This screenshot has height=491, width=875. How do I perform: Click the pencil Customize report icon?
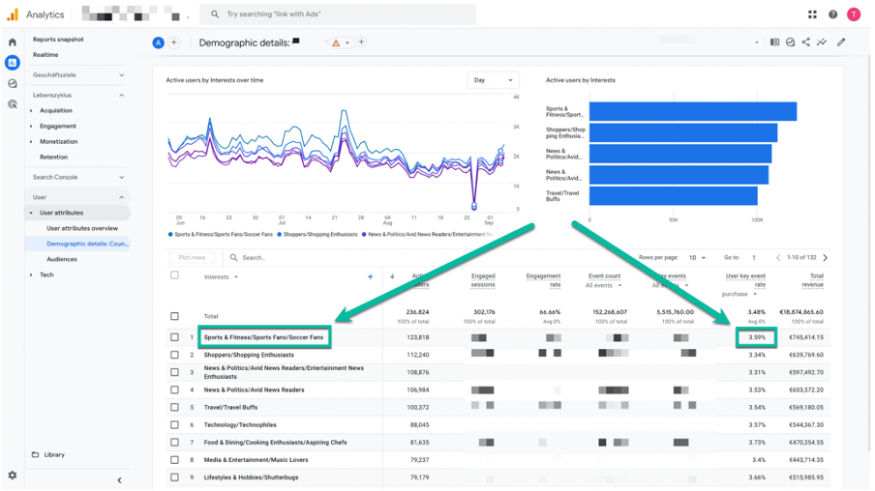(x=841, y=42)
